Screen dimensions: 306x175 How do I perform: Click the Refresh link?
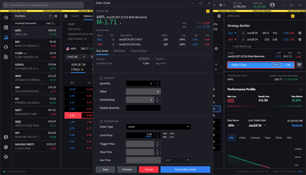click(297, 126)
